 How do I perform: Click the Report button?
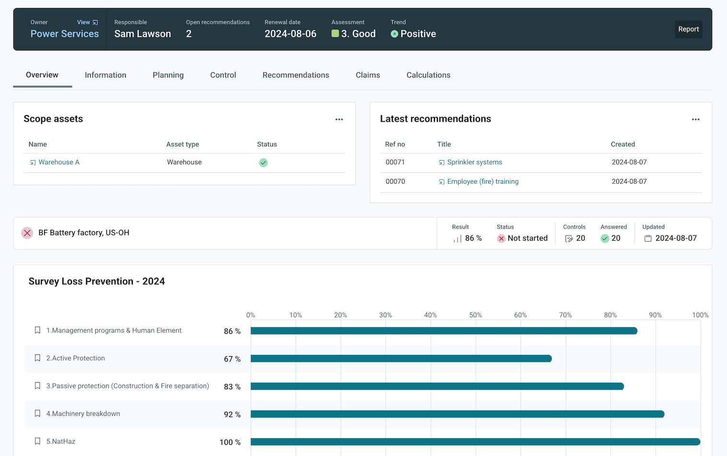[688, 29]
